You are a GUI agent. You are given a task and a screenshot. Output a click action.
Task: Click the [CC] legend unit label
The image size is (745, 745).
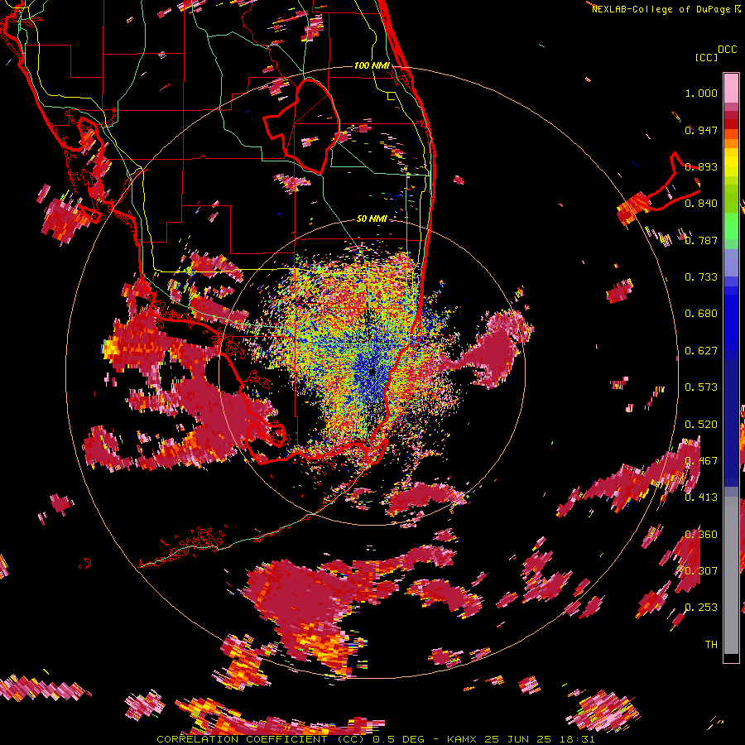pos(707,57)
